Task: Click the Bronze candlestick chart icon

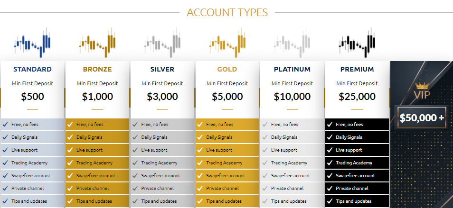Action: click(97, 43)
